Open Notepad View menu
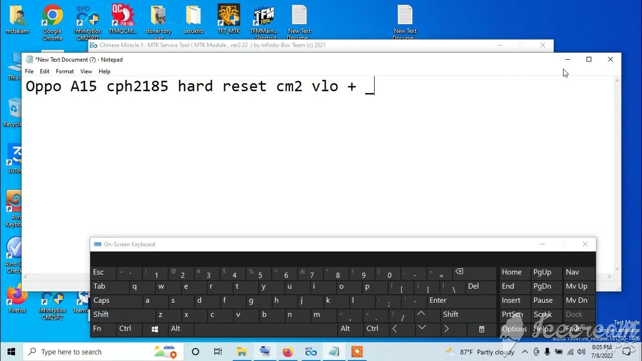The height and width of the screenshot is (361, 642). coord(86,71)
